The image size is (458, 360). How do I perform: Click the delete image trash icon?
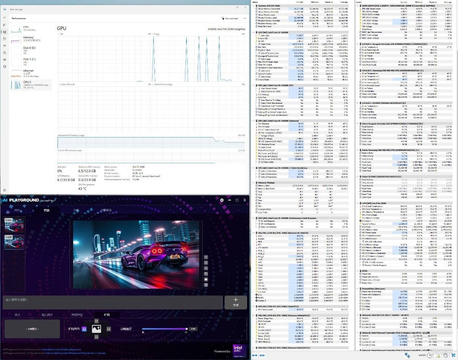coord(206,285)
